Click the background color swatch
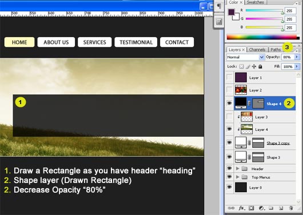Viewport: 303px width, 215px height. (237, 17)
